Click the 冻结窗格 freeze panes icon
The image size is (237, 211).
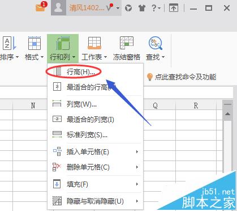(x=127, y=43)
